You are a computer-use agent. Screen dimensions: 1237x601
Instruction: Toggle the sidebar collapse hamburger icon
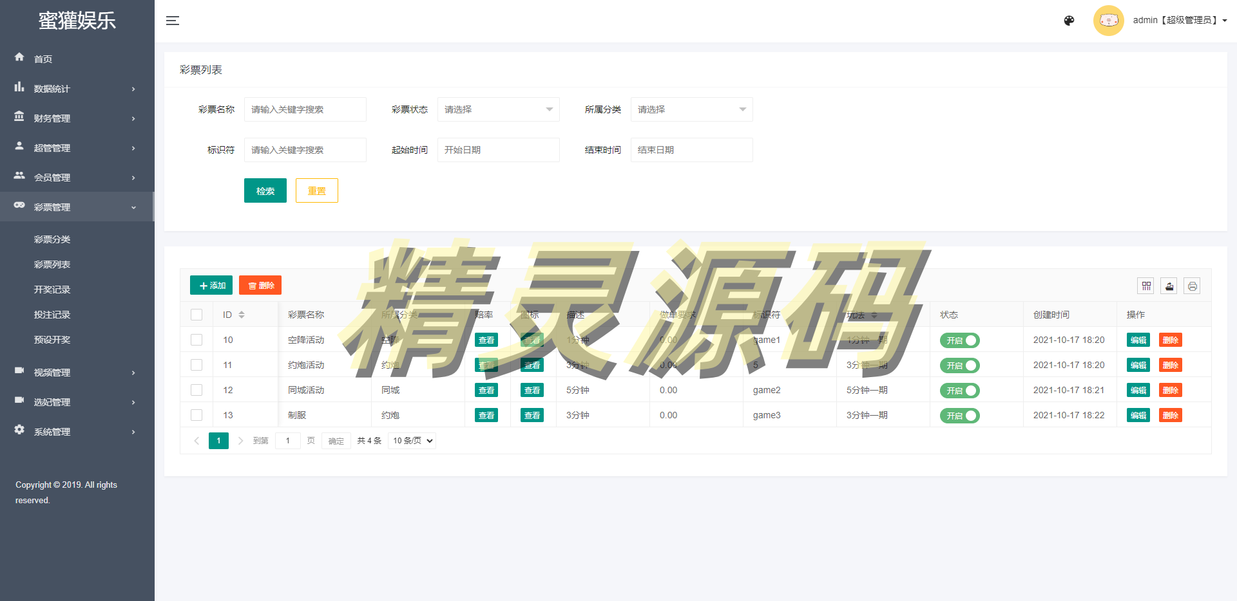click(172, 21)
